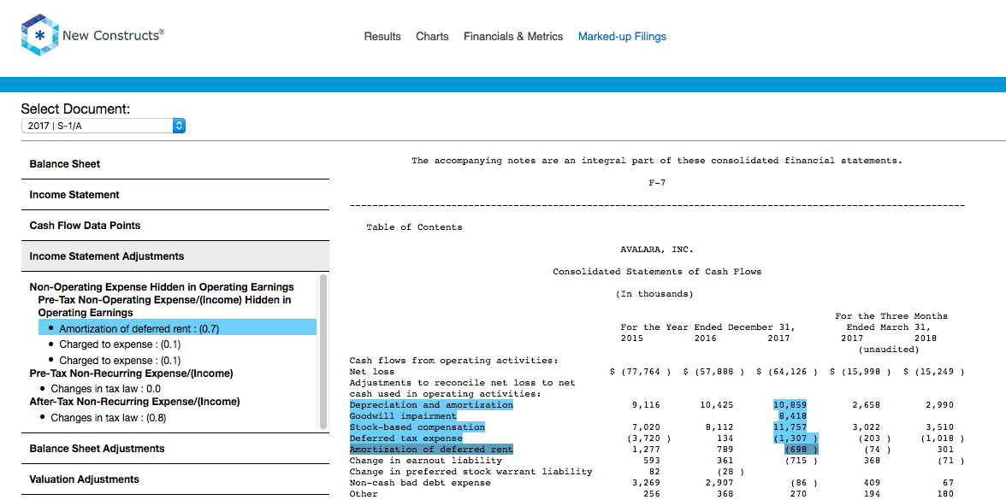Click highlighted Stock-based compensation row label
This screenshot has height=500, width=1006.
(x=417, y=427)
